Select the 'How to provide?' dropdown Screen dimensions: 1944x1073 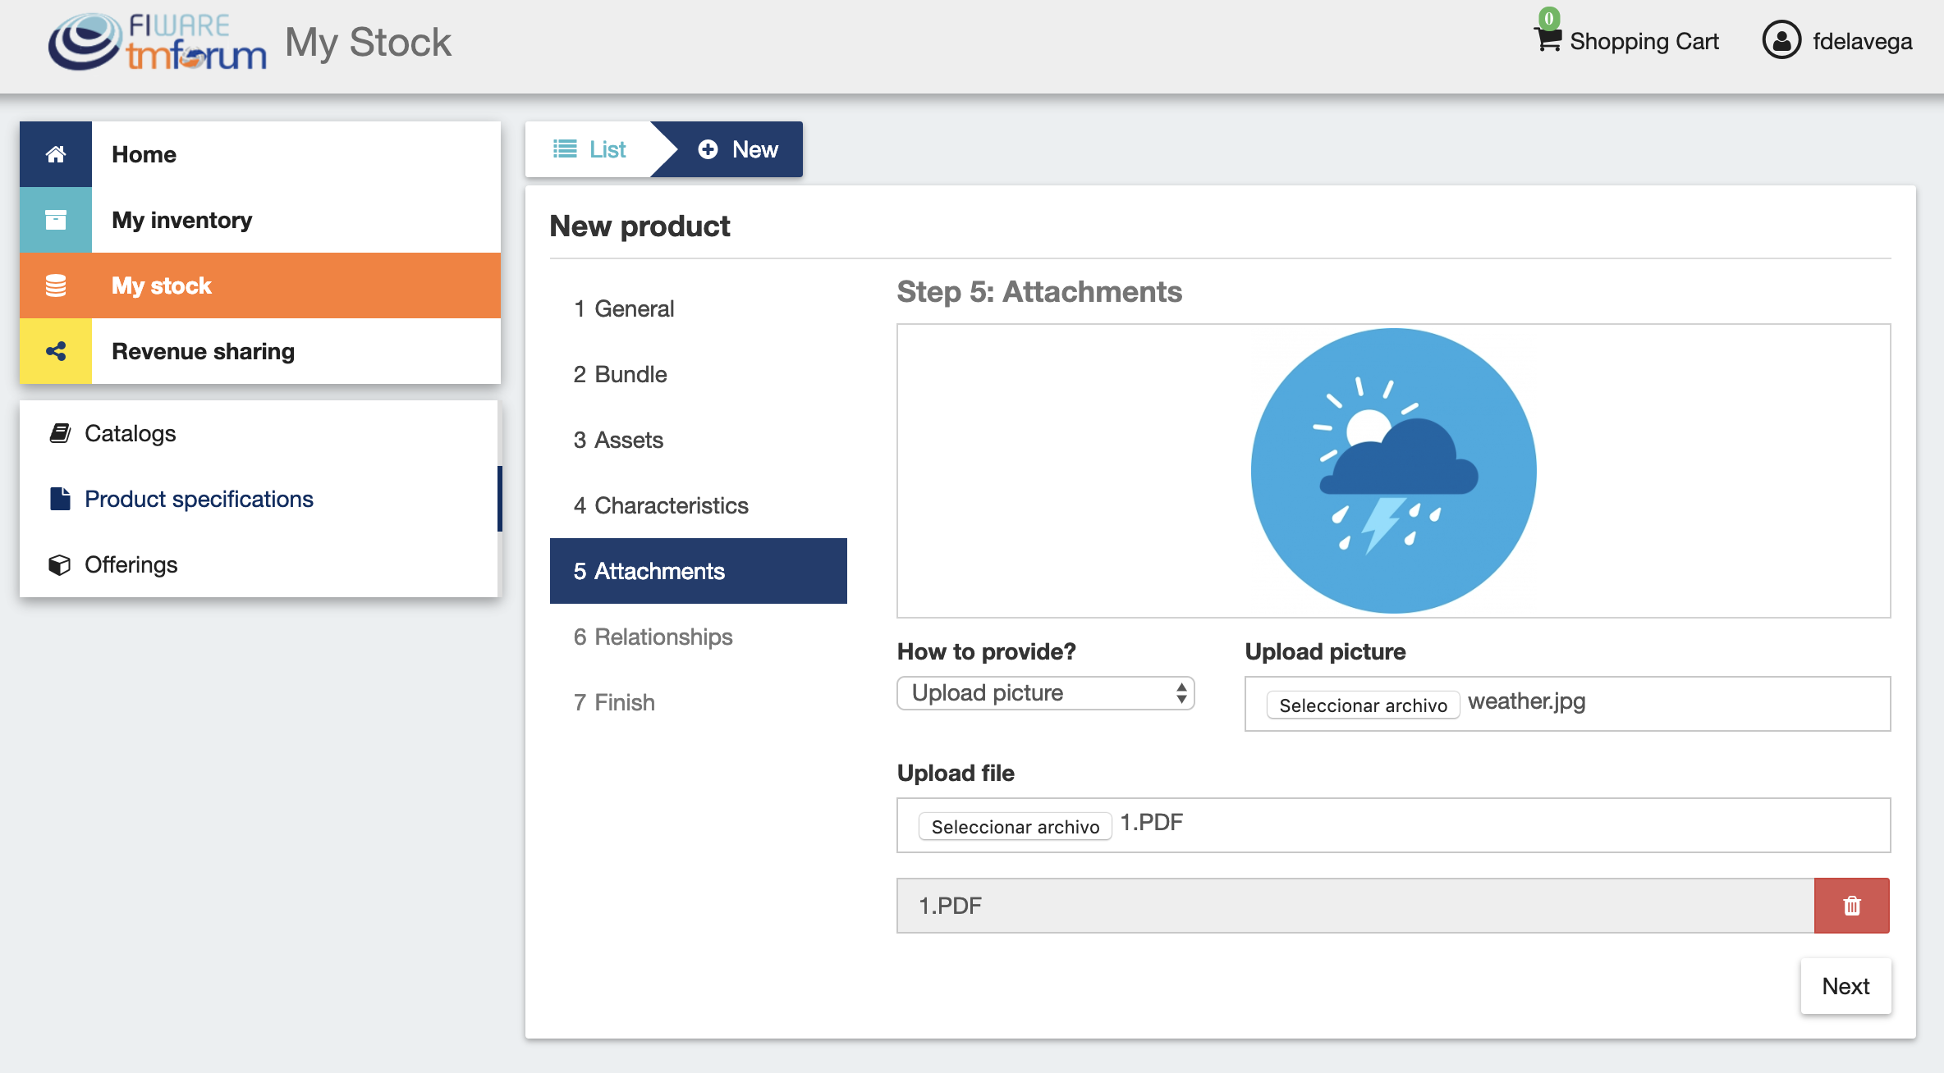[1045, 691]
